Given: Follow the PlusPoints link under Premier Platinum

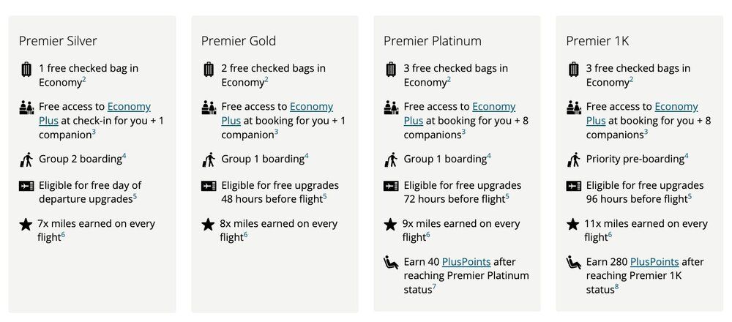Looking at the screenshot, I should [468, 261].
